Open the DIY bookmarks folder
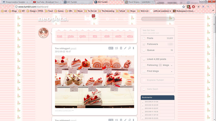The height and width of the screenshot is (121, 216). 22,11
